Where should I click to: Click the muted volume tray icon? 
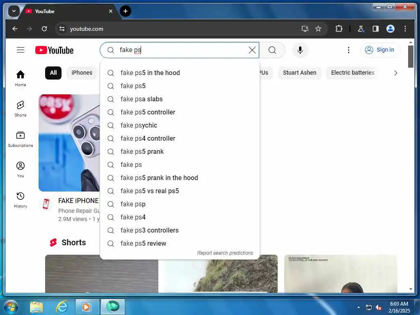pos(379,308)
